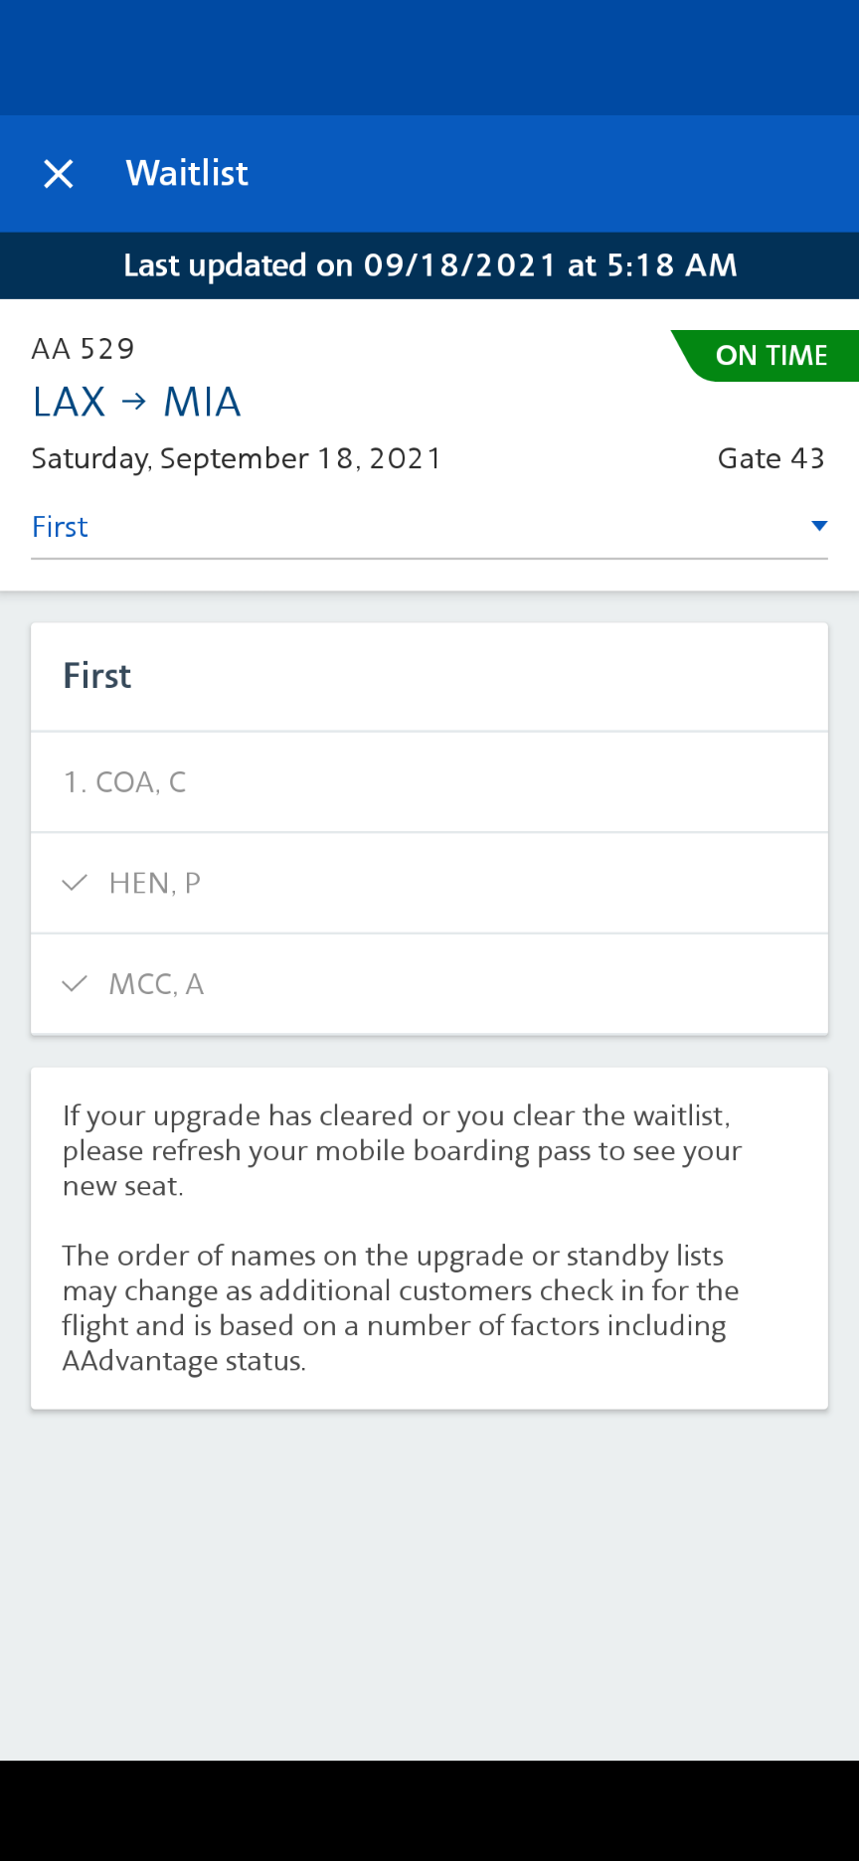Tap the arrow between LAX and MIA
Viewport: 859px width, 1861px height.
[x=134, y=402]
